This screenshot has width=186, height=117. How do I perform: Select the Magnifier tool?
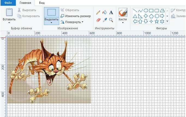pos(111,20)
